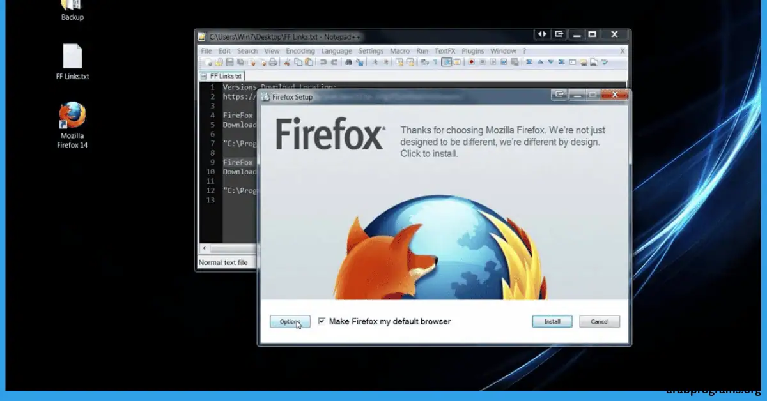Viewport: 767px width, 401px height.
Task: Click the Firefox Setup title bar text
Action: pyautogui.click(x=293, y=97)
